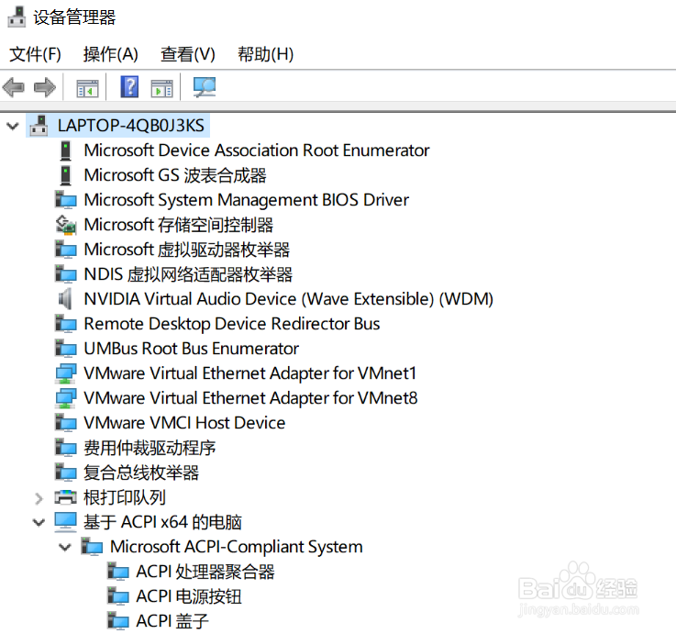Collapse the 基于 ACPI x64 的电脑 node

pyautogui.click(x=39, y=523)
